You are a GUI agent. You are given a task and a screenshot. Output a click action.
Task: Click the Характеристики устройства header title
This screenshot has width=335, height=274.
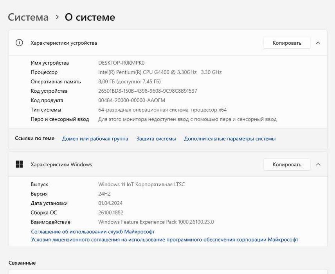[64, 43]
